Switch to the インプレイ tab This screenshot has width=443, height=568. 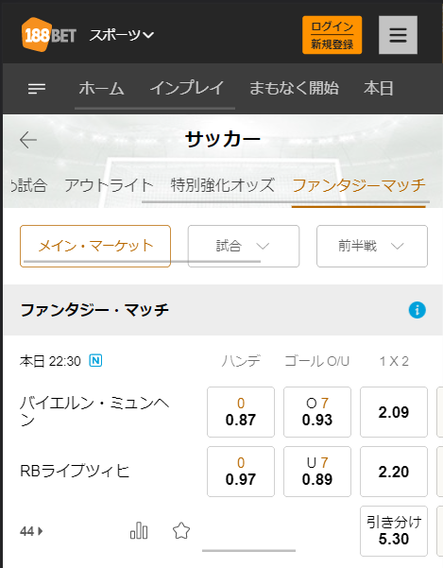tap(187, 89)
